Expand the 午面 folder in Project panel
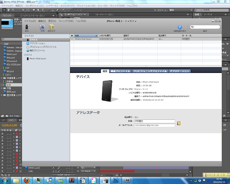 [1, 88]
